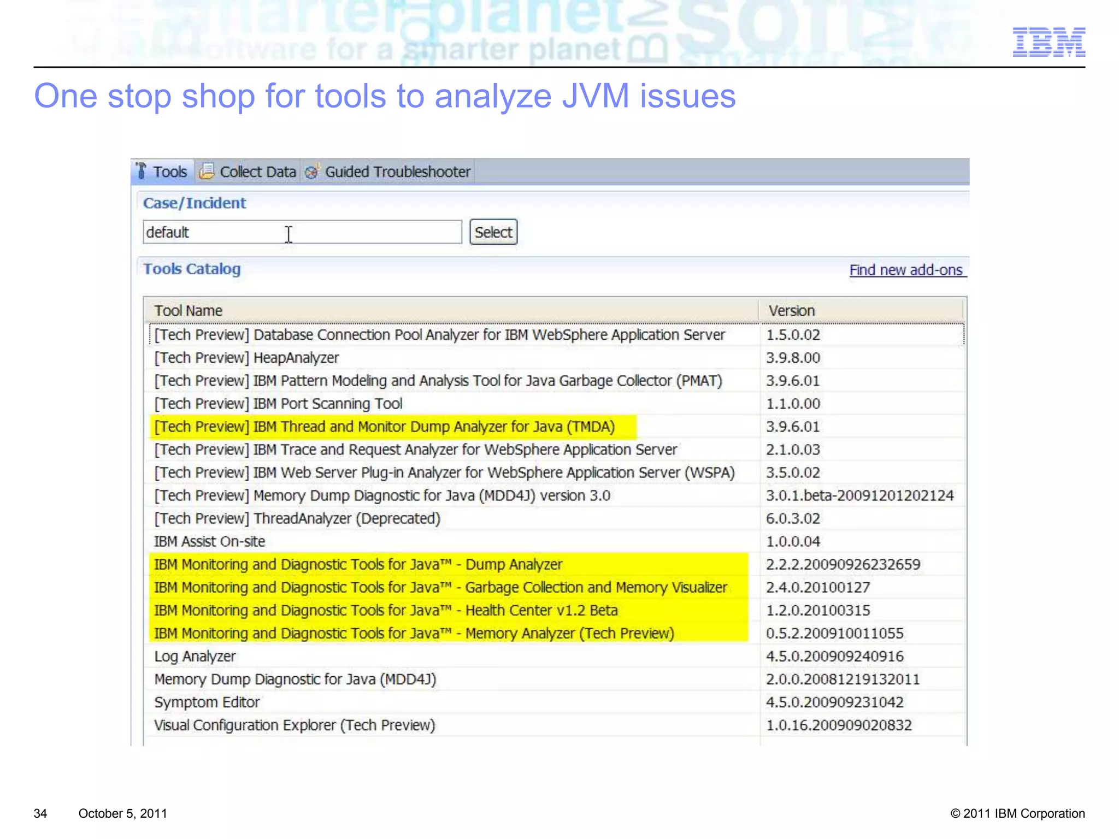Follow the Find new add-ons link
1119x839 pixels.
(907, 270)
